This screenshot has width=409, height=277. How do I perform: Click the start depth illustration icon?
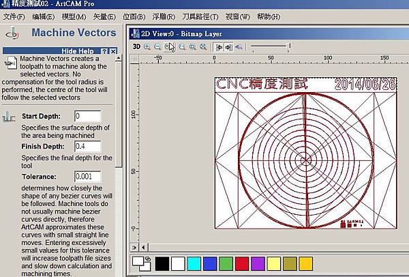tap(9, 117)
